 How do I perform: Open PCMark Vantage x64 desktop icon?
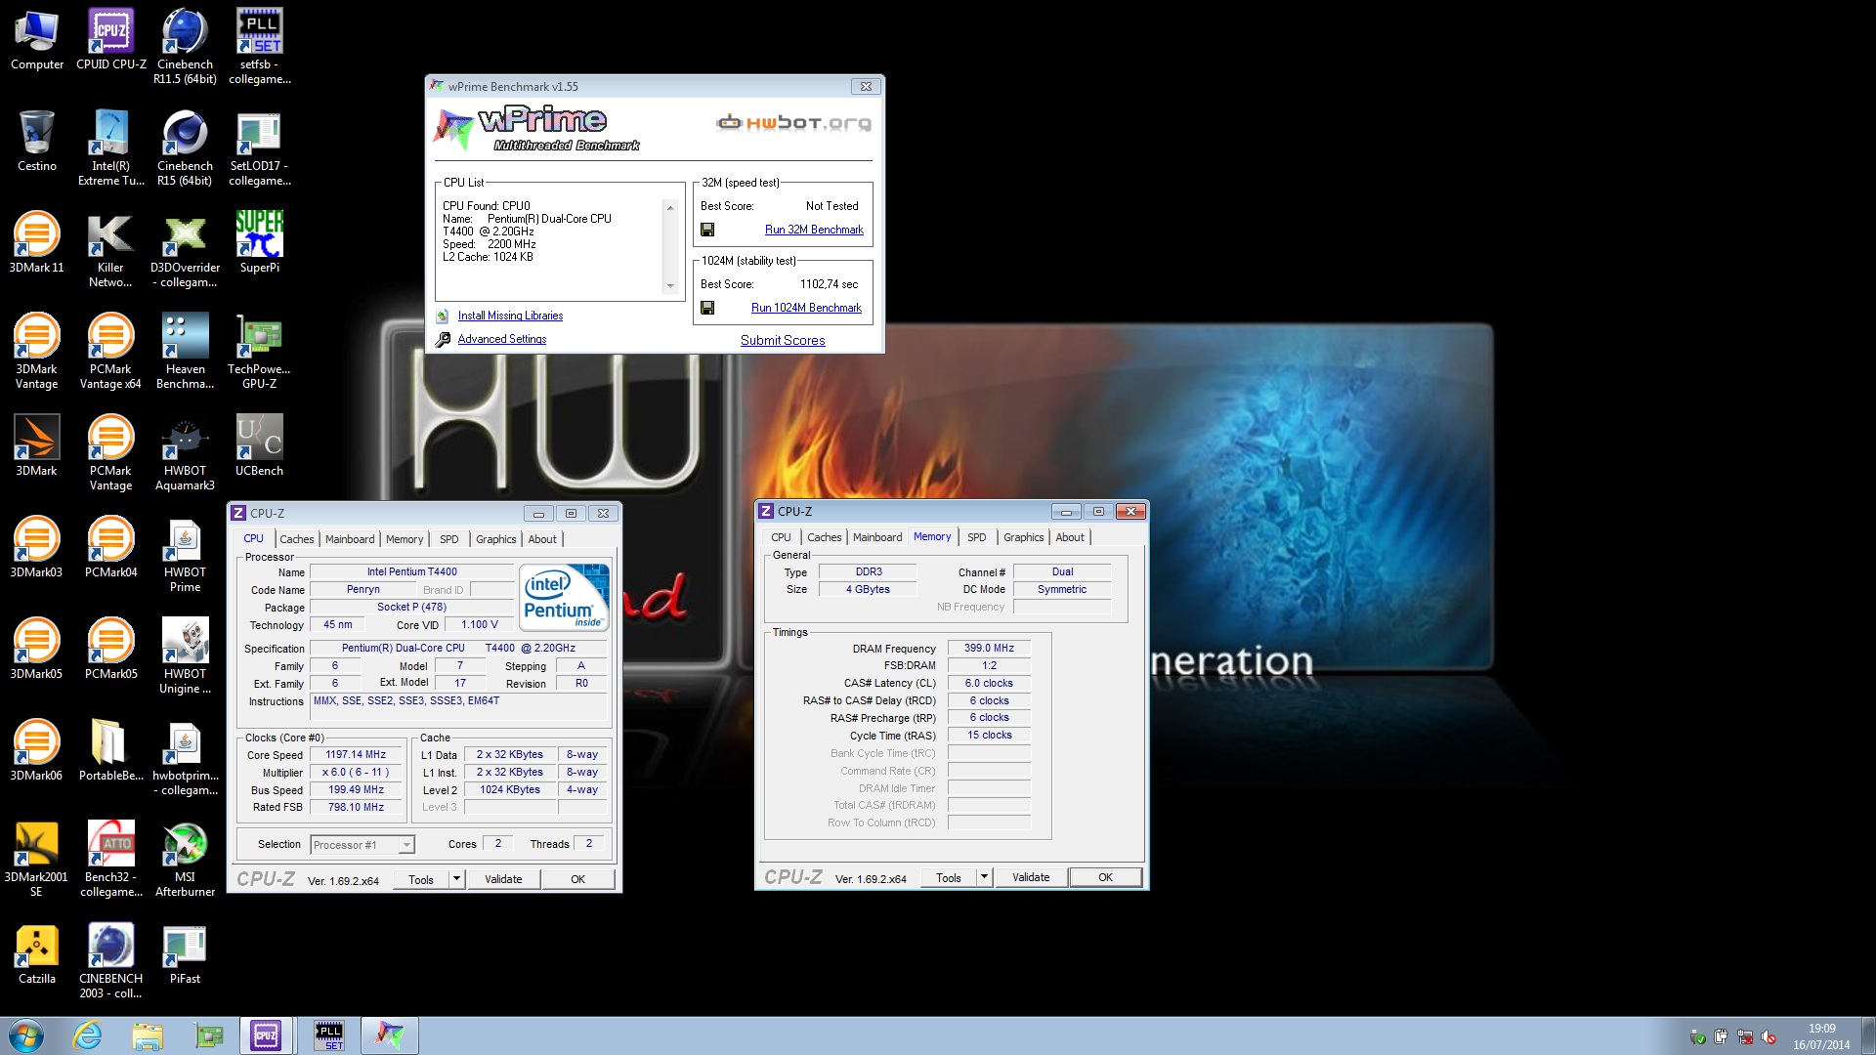point(110,351)
